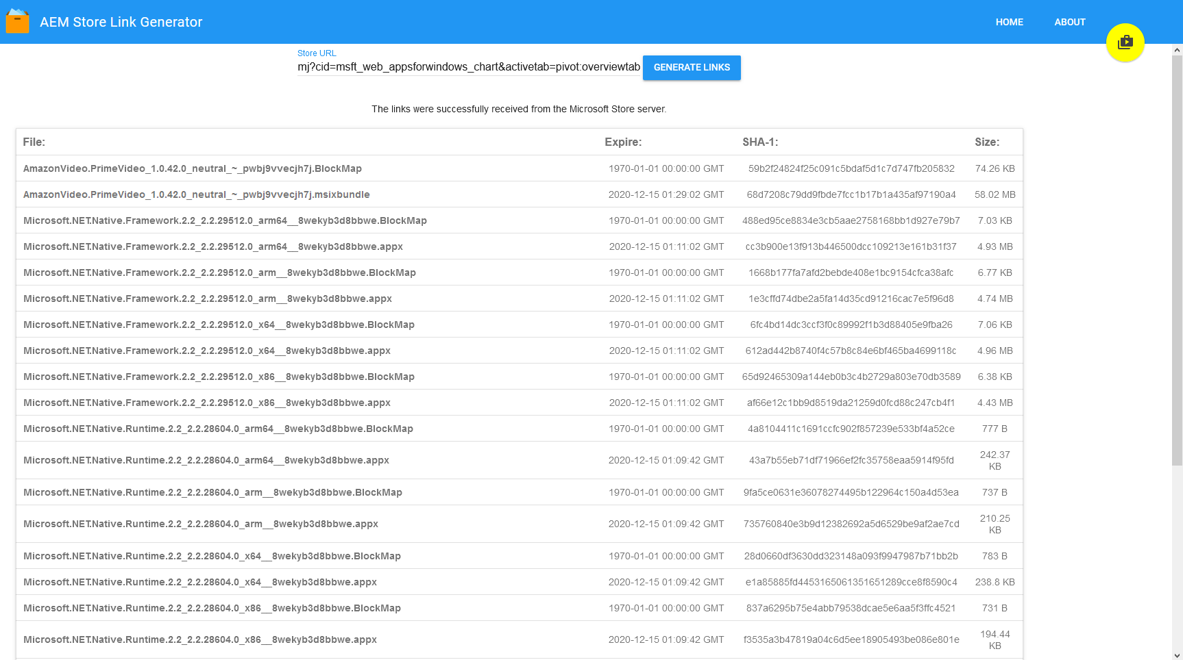Click the AEM Store box logo icon
The image size is (1183, 660).
pyautogui.click(x=17, y=21)
